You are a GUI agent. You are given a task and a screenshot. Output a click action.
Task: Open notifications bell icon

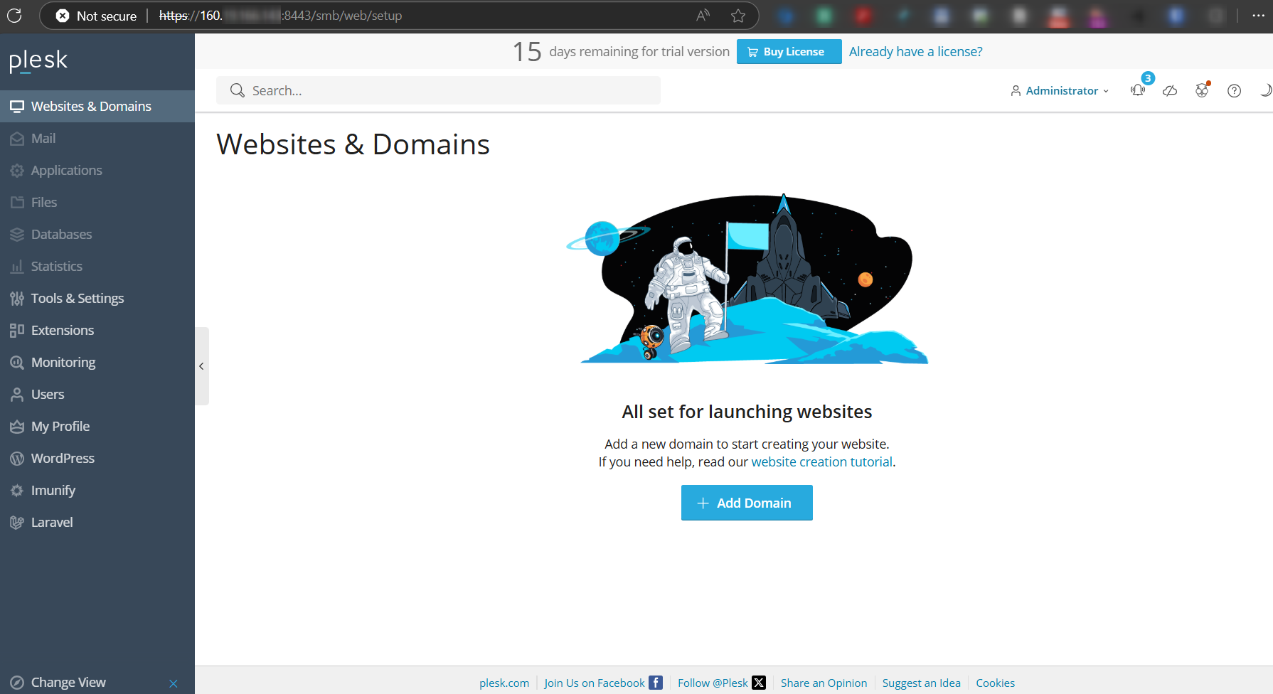[1138, 90]
